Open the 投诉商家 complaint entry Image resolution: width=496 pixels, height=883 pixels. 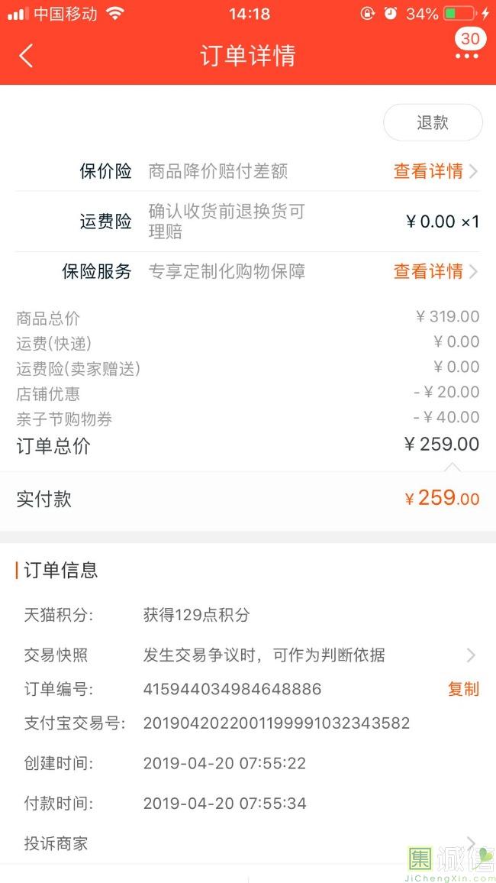tap(56, 843)
